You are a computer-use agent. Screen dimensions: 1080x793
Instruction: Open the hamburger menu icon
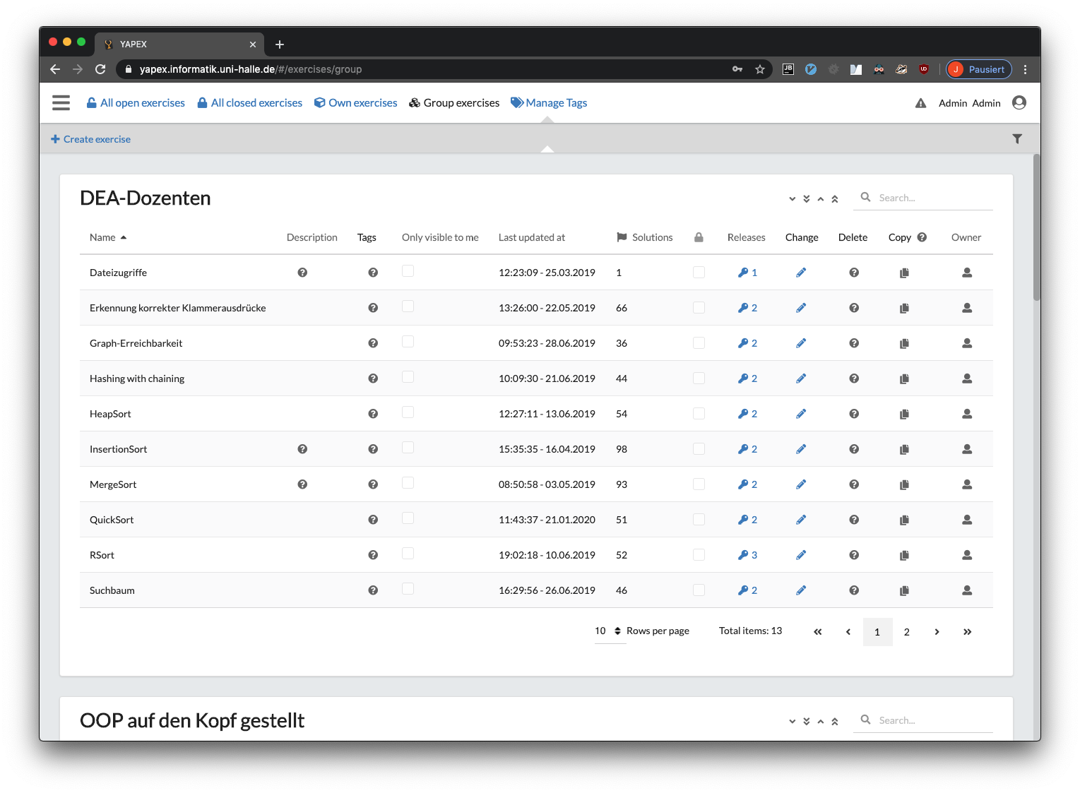(61, 102)
